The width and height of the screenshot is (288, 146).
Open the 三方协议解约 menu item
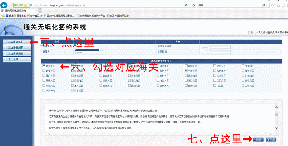(x=15, y=47)
